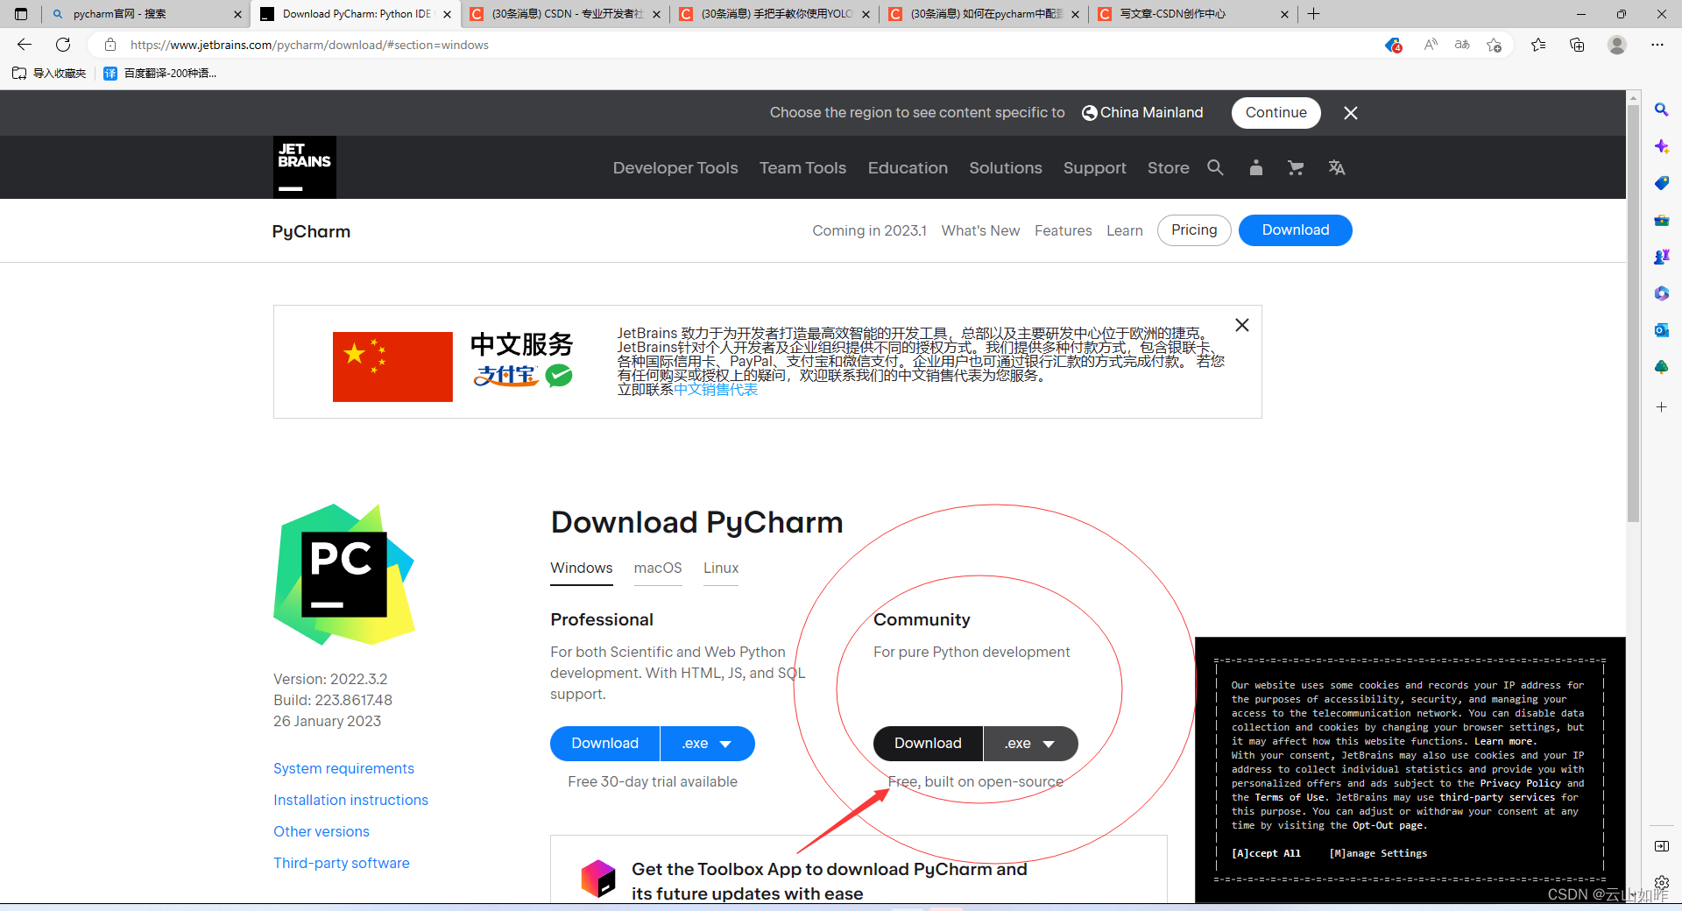
Task: Open the Learn link
Action: [1124, 230]
